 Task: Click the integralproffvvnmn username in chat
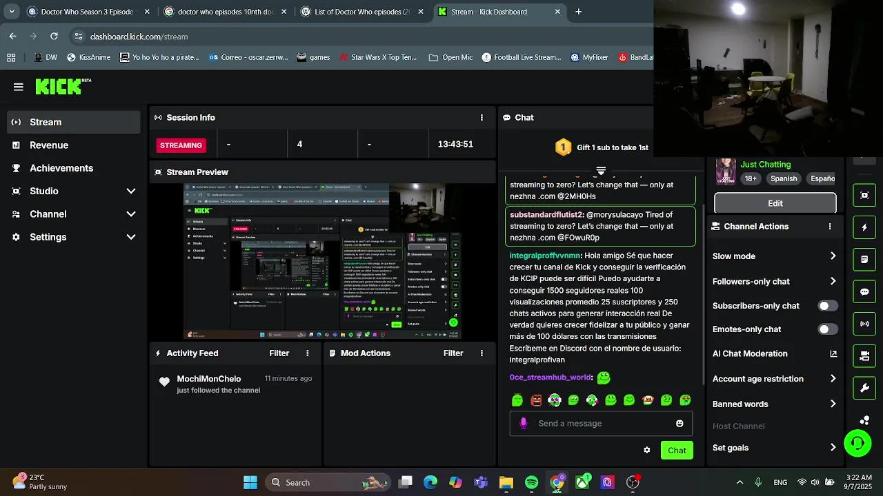[546, 256]
